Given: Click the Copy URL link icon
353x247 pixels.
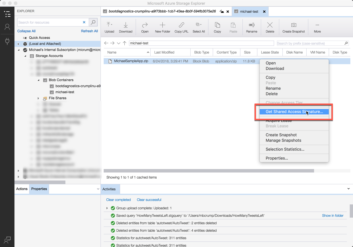Looking at the screenshot, I should pyautogui.click(x=181, y=25).
